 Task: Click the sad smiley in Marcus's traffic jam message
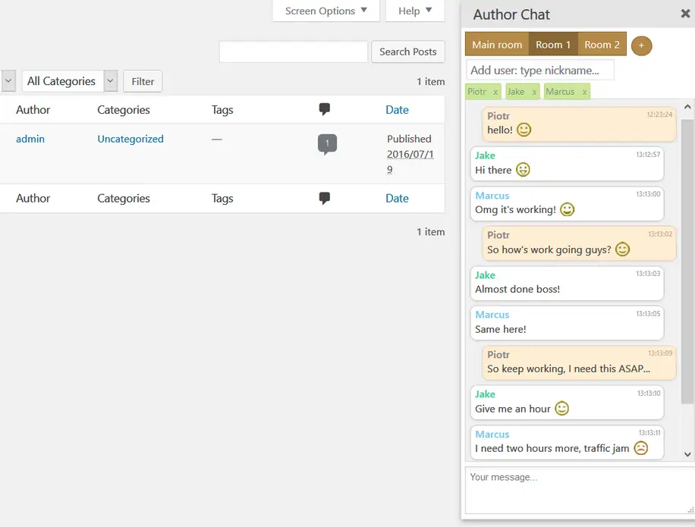point(641,448)
